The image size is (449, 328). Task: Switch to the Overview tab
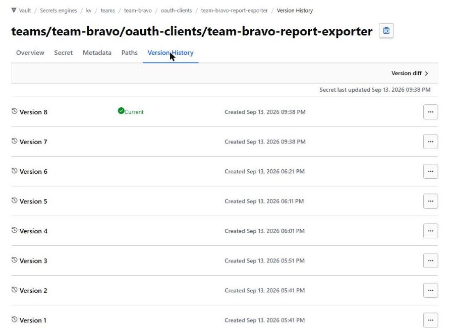[x=30, y=52]
